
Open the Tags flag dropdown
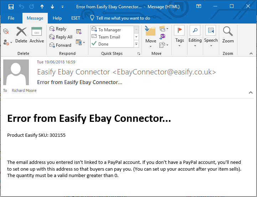point(180,36)
